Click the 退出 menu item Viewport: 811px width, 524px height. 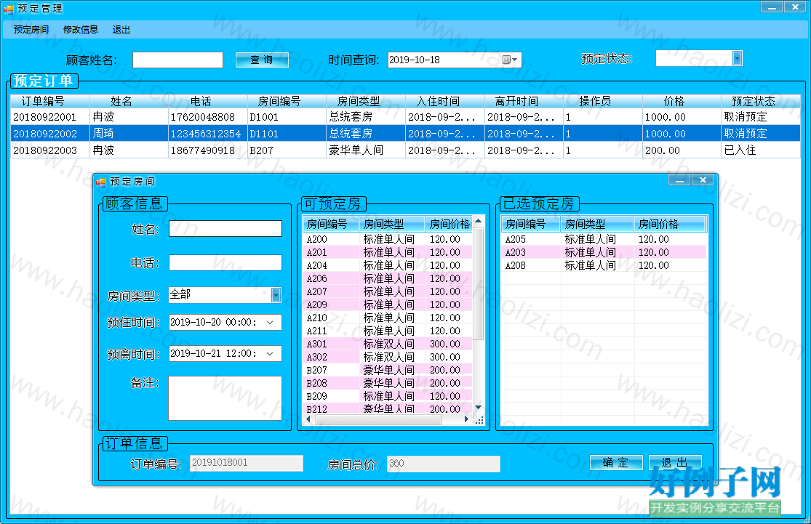click(x=121, y=30)
